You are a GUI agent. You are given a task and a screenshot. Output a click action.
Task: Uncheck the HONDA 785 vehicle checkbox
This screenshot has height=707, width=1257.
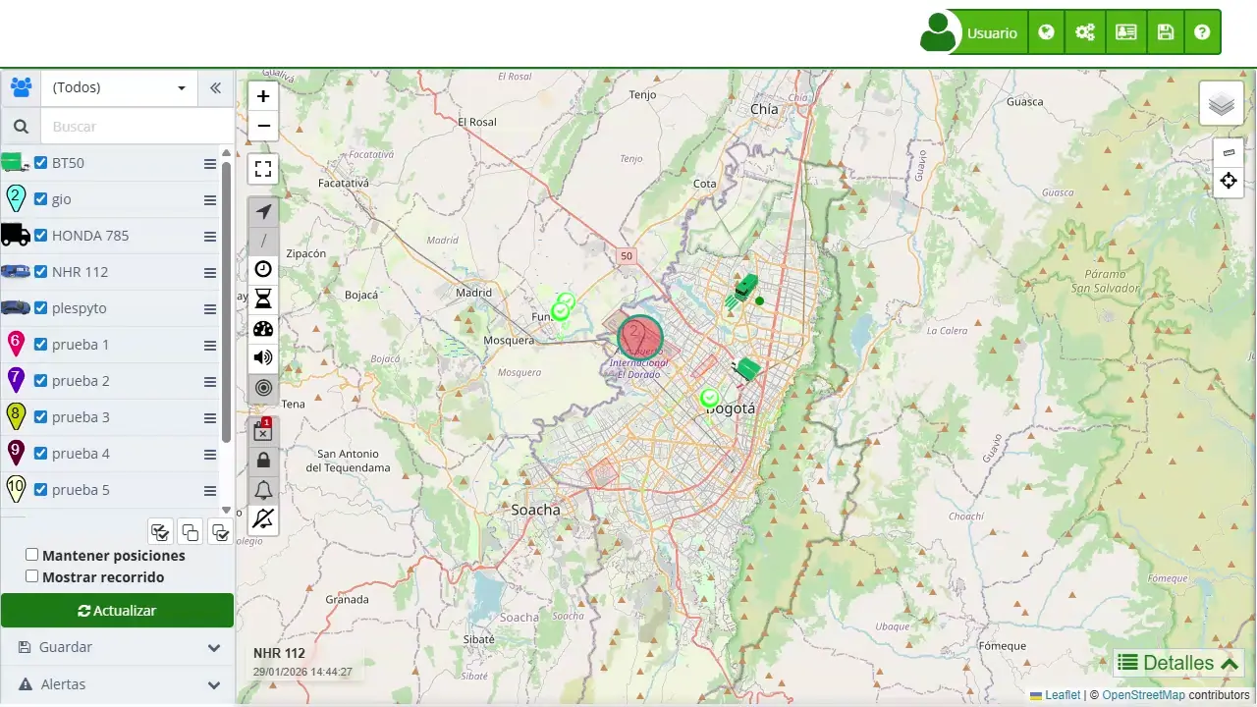(x=40, y=236)
